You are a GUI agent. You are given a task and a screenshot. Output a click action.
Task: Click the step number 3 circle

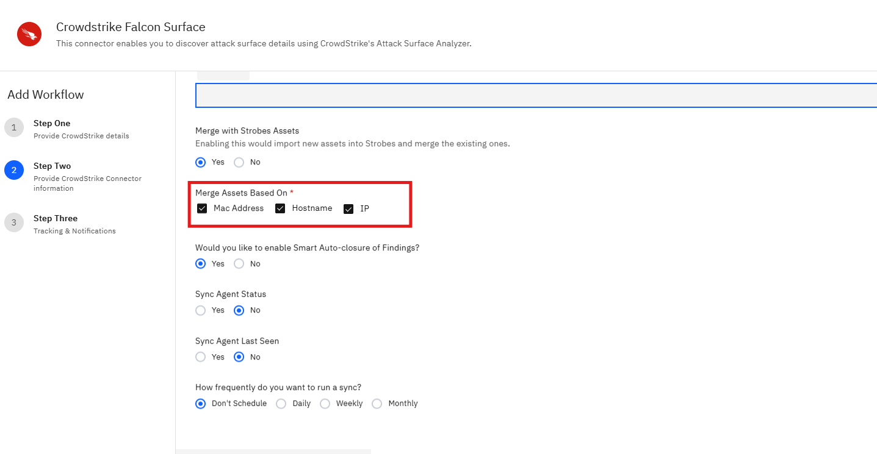pyautogui.click(x=14, y=223)
